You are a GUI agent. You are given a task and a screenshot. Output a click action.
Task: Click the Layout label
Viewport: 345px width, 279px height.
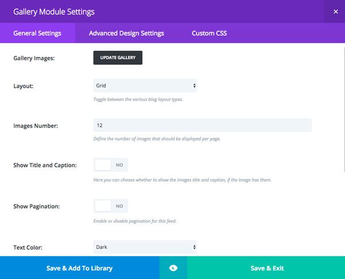(24, 86)
